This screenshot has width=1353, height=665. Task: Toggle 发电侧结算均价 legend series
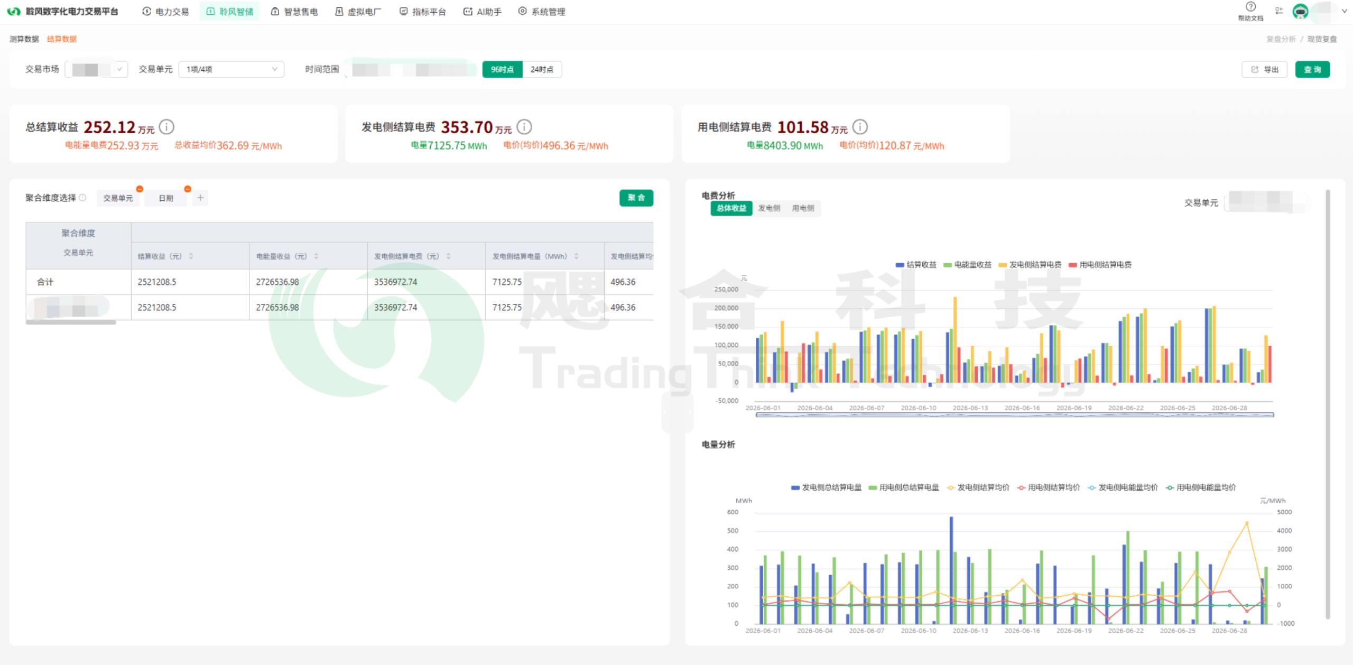(978, 487)
